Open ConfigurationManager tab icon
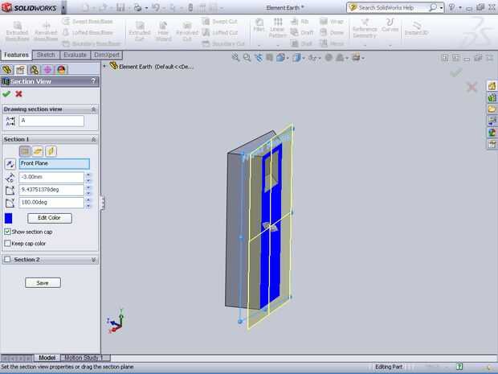 (34, 69)
